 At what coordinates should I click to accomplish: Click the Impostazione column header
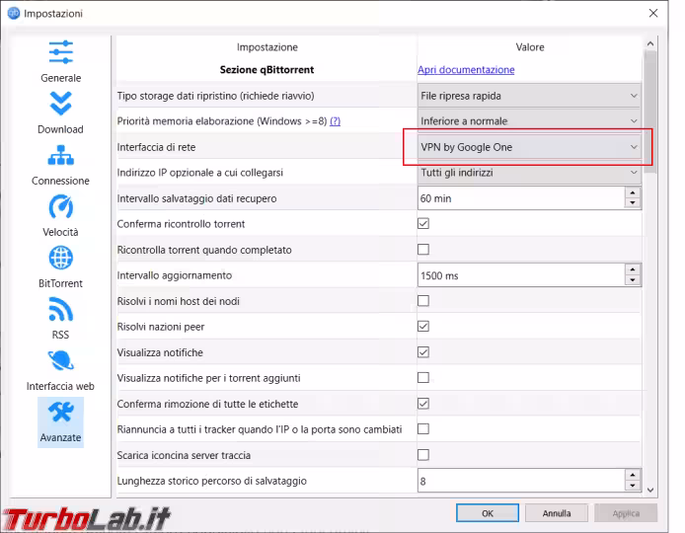[x=266, y=47]
